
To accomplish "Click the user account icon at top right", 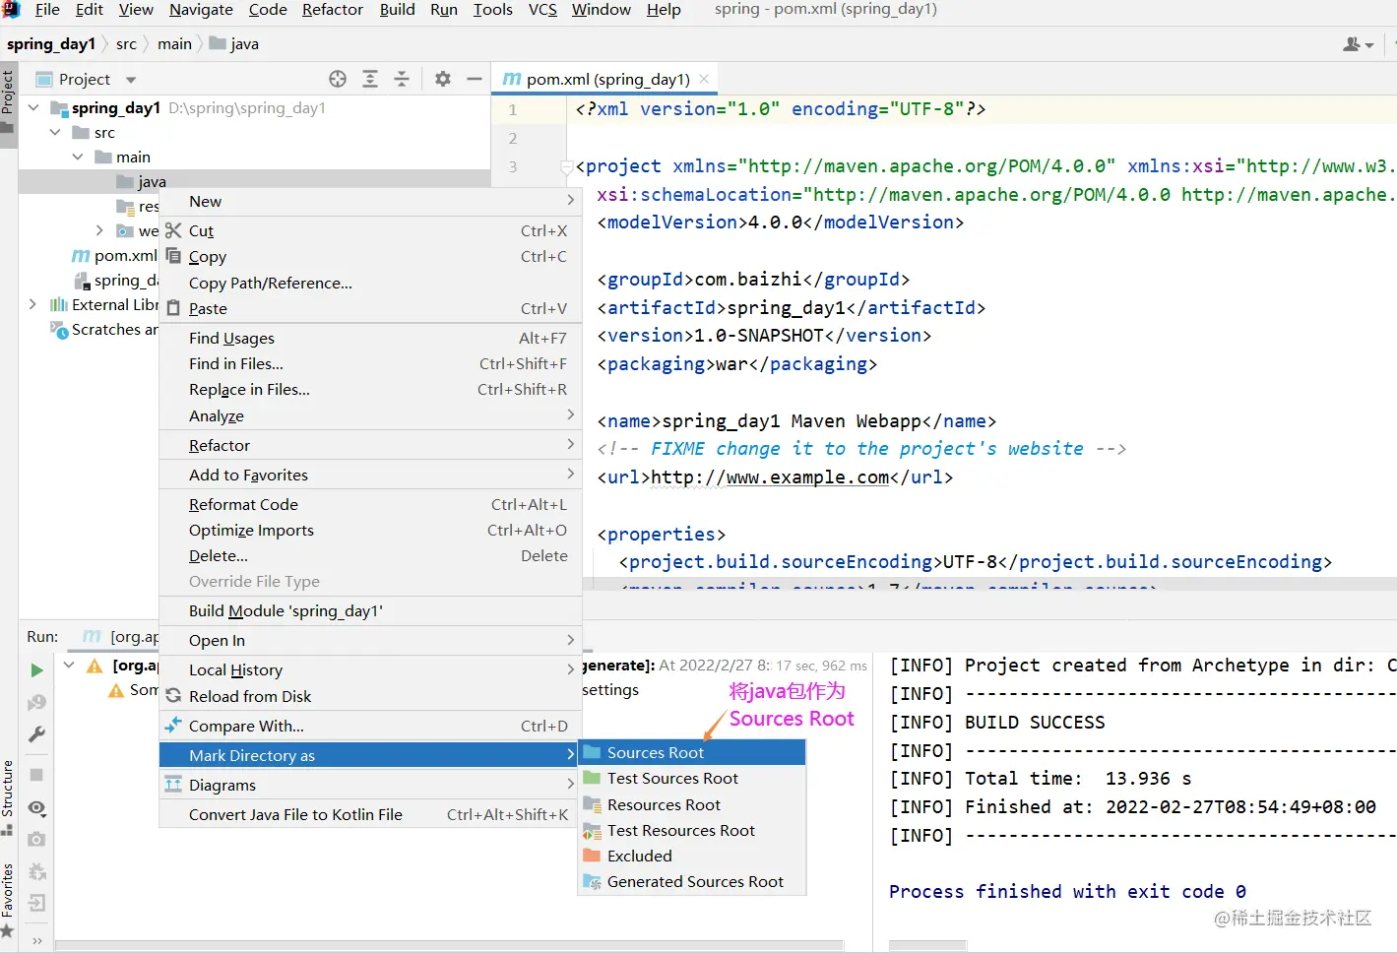I will click(1358, 44).
